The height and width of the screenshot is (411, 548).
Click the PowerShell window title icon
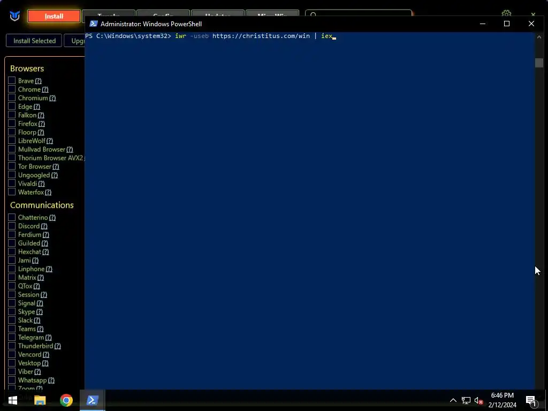[x=93, y=24]
